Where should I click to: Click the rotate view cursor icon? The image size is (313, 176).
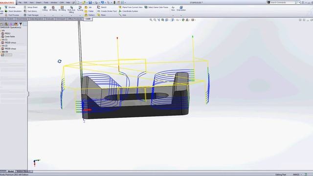[60, 61]
